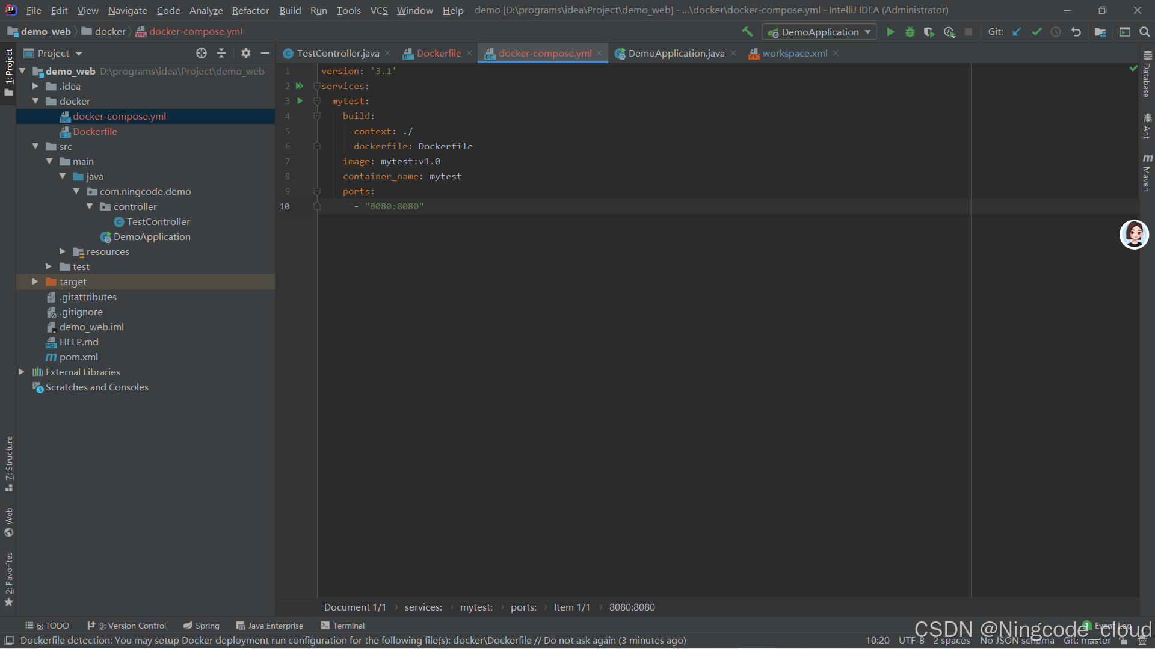The image size is (1155, 649).
Task: Toggle the Maven tool window
Action: click(1147, 172)
